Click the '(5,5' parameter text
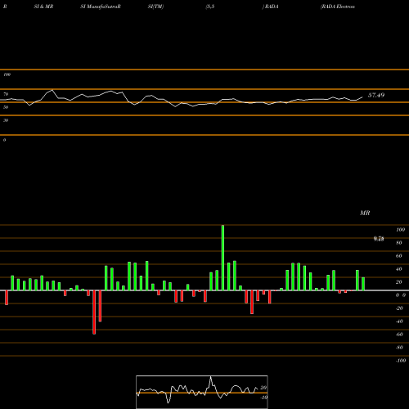409x409 pixels. (210, 7)
